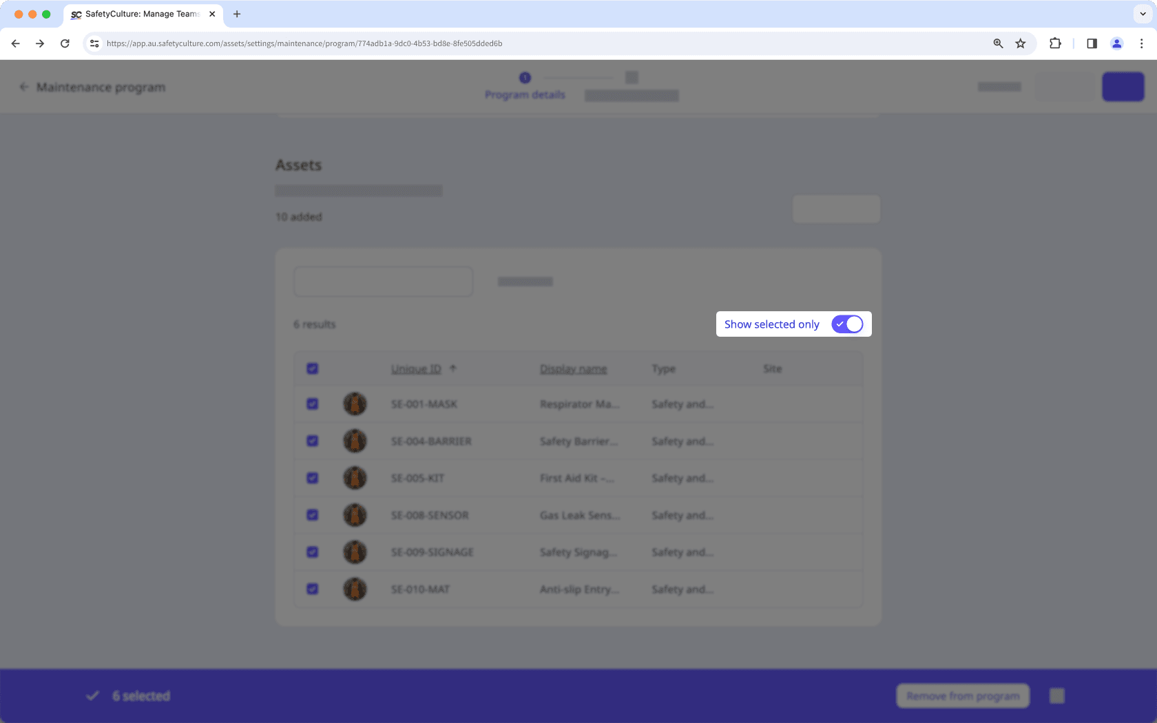The width and height of the screenshot is (1157, 723).
Task: Disable the Show selected only toggle
Action: [x=847, y=324]
